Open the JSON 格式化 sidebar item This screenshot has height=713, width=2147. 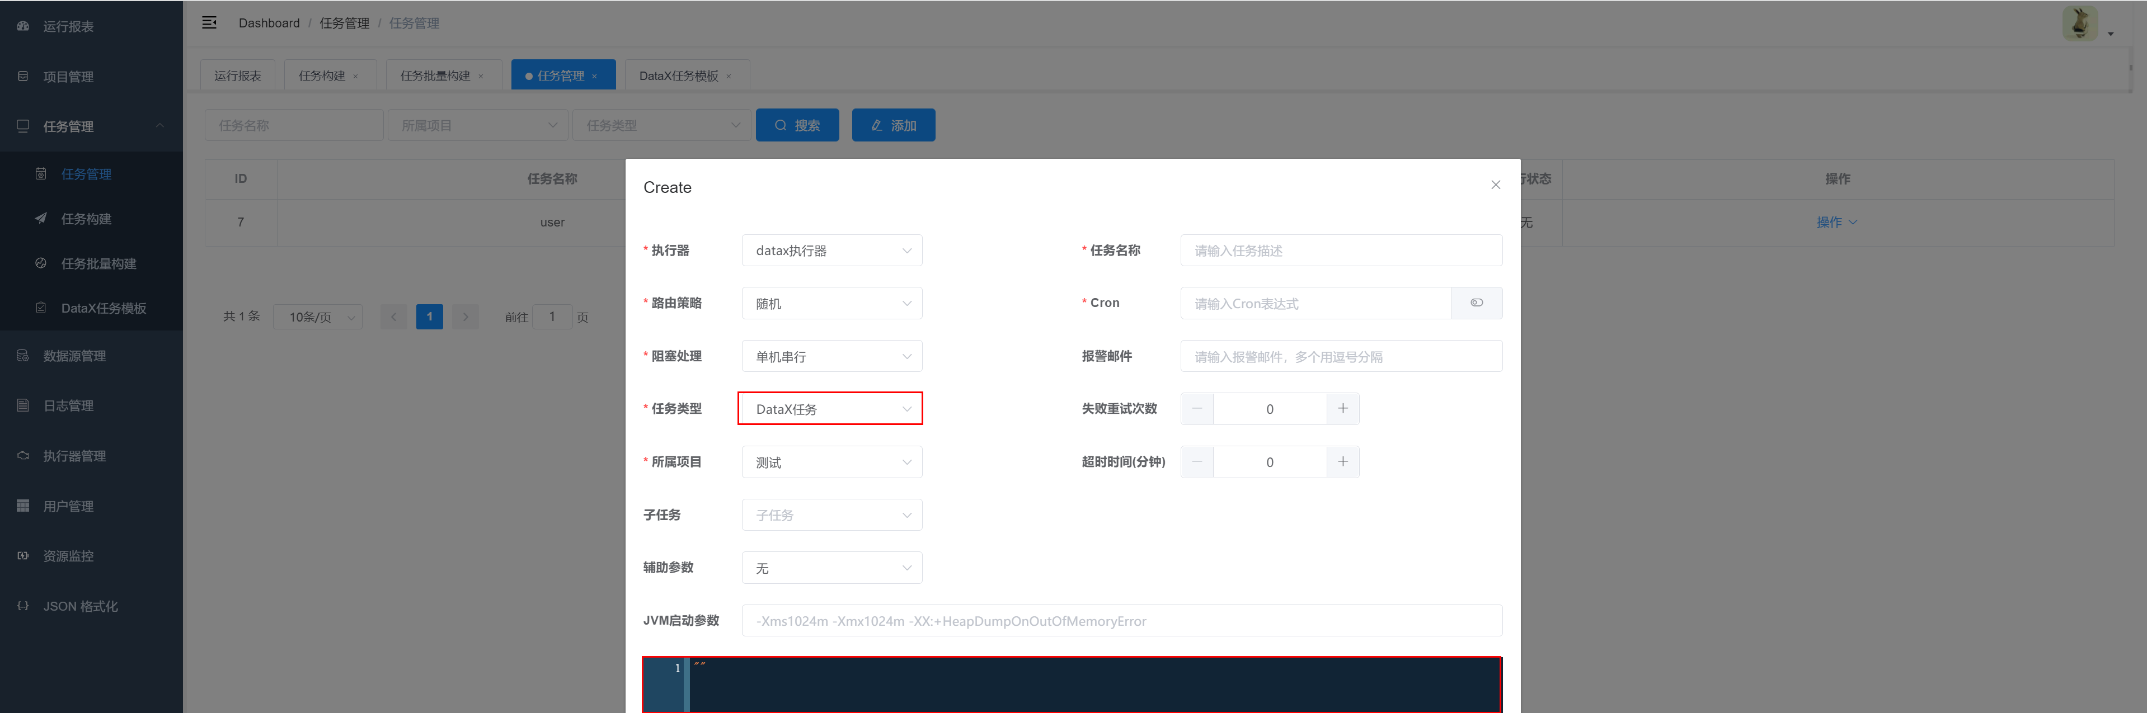(80, 606)
